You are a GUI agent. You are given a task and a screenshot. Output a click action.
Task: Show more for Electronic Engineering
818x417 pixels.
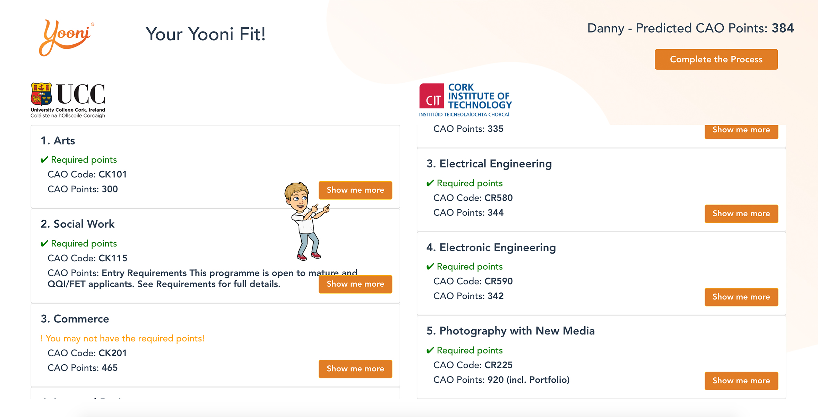[741, 297]
